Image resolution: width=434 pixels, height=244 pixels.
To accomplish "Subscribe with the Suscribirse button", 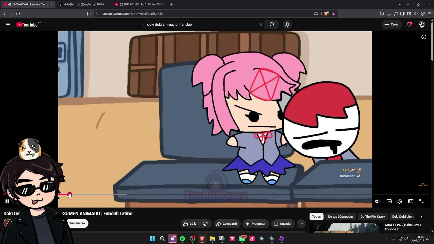I will click(x=77, y=223).
